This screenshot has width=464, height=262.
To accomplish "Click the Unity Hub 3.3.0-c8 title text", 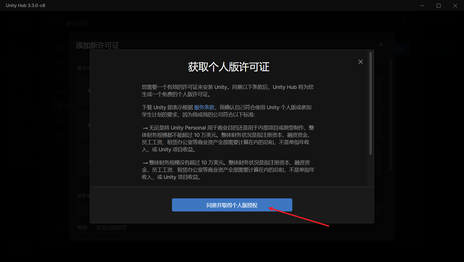I will tap(26, 6).
